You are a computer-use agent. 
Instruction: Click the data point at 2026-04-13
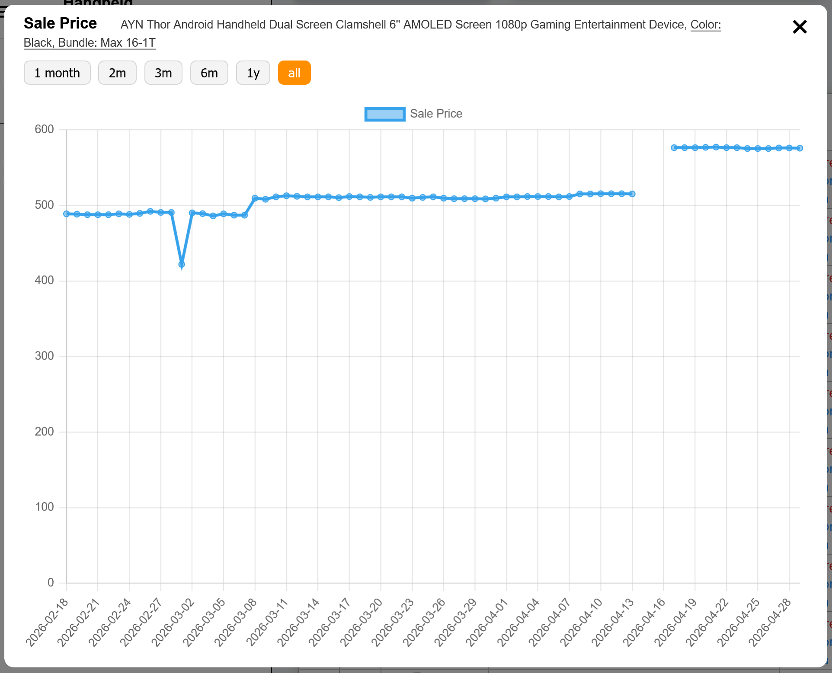[632, 194]
